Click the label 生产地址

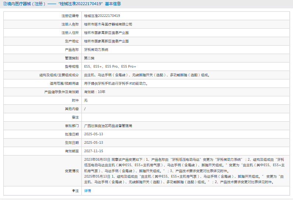(72, 41)
